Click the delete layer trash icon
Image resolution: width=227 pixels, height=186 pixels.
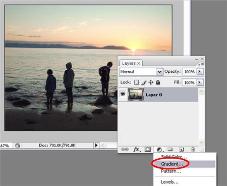pyautogui.click(x=193, y=149)
